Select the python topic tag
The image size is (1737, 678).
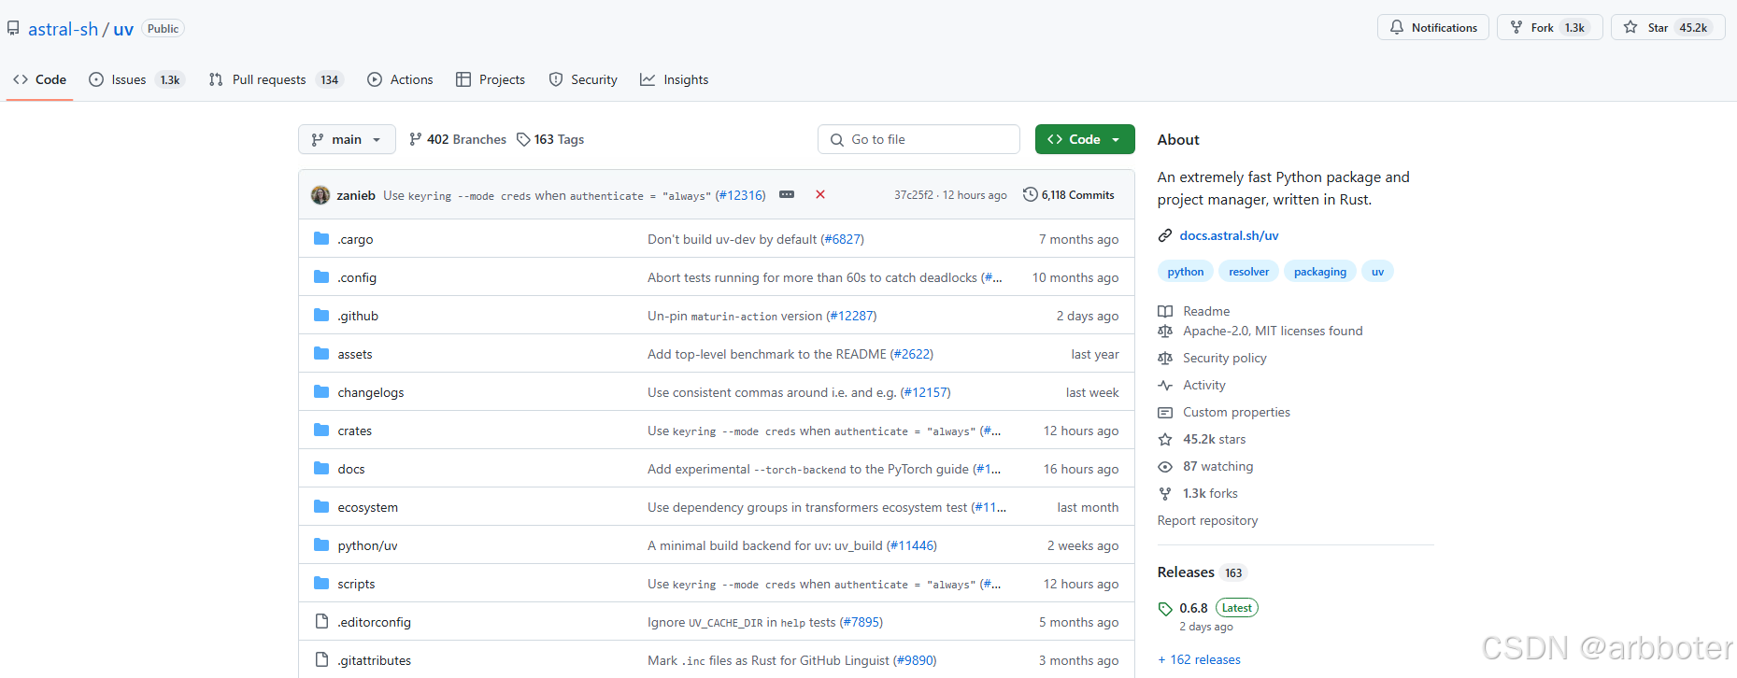[1186, 272]
